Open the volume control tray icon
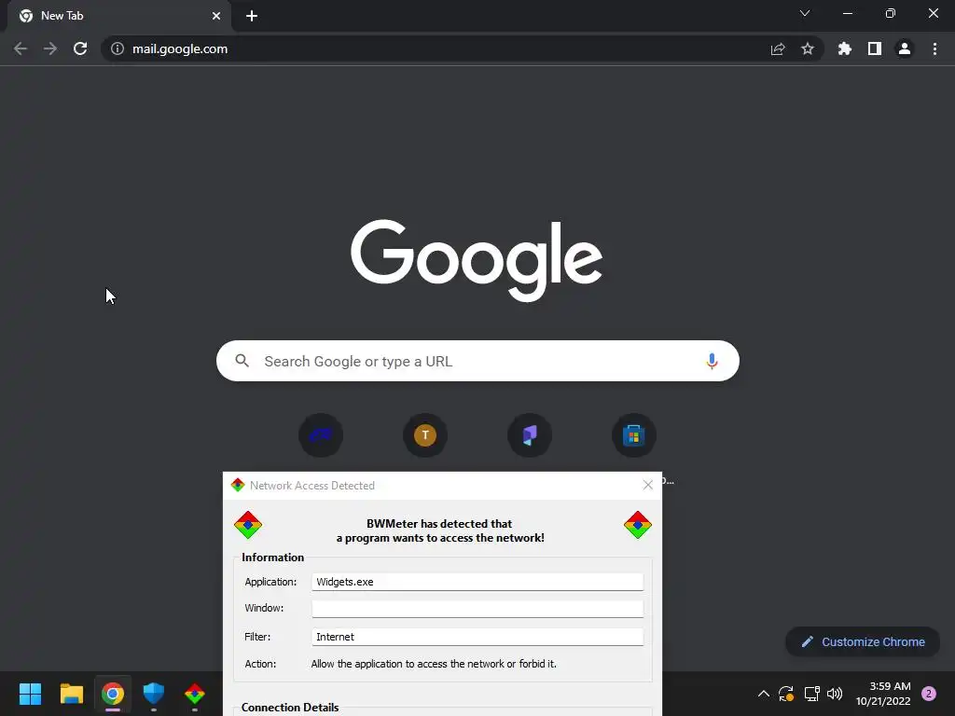The image size is (955, 716). click(835, 694)
